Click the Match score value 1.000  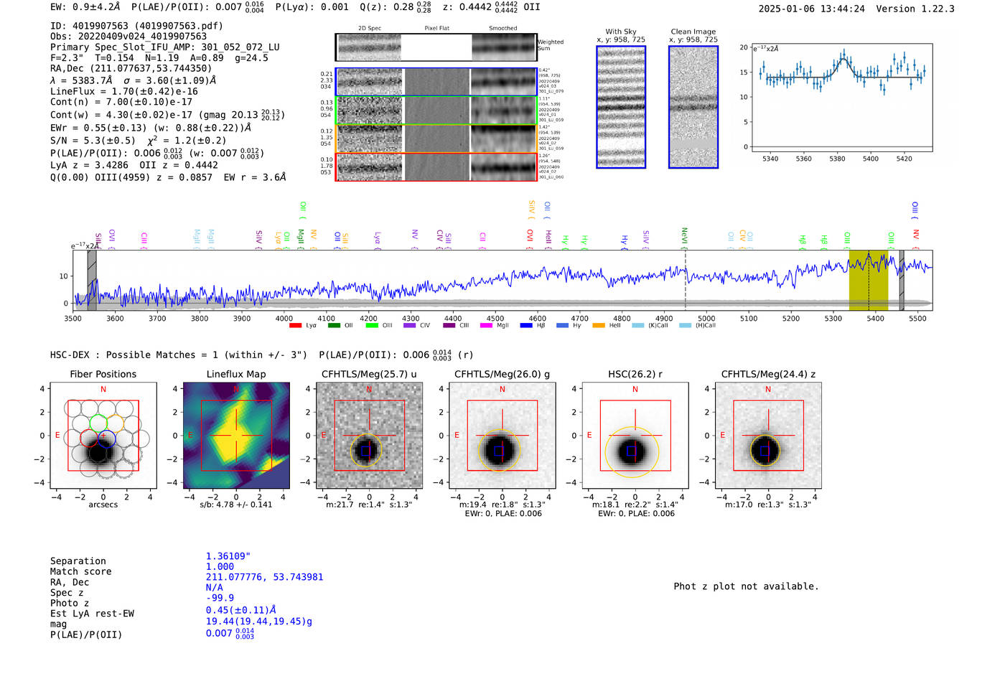coord(220,567)
